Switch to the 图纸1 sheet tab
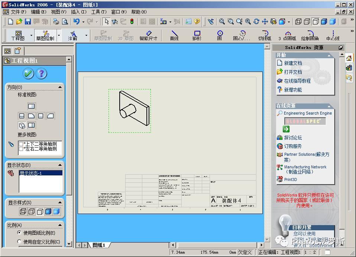Image resolution: width=356 pixels, height=257 pixels. point(99,245)
